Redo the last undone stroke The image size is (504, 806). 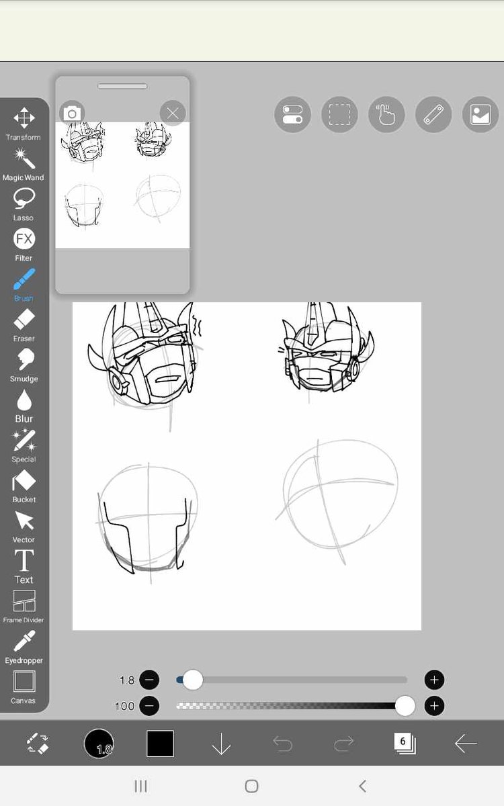click(x=343, y=744)
